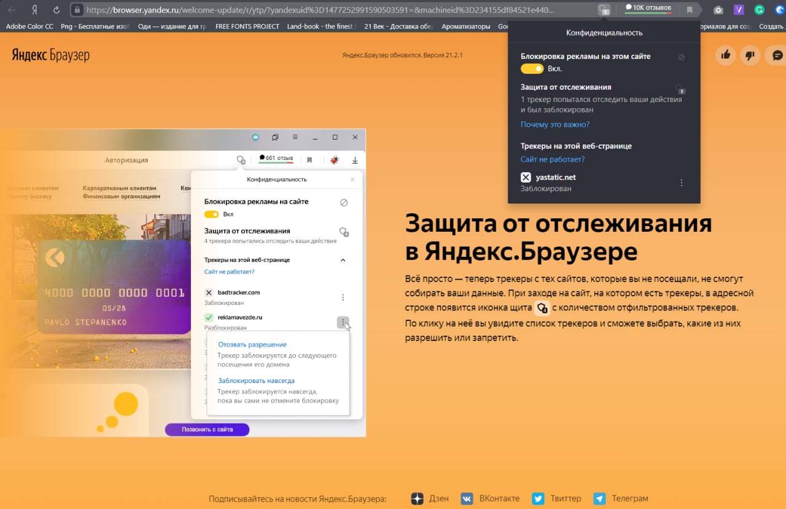Open the Grammarly extension icon
The image size is (786, 509).
coord(759,10)
